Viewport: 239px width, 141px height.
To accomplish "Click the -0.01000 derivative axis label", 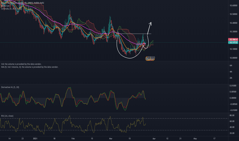I will click(x=233, y=110).
